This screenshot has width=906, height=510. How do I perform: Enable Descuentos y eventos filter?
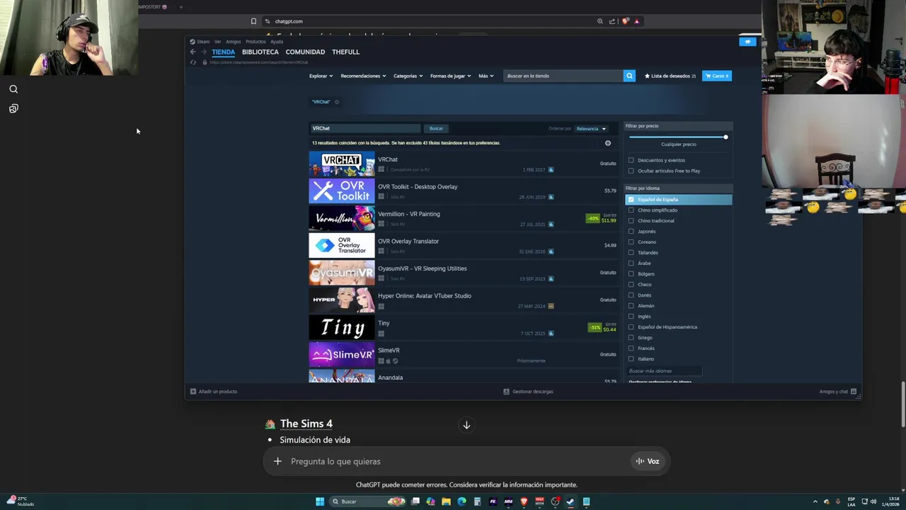[x=631, y=160]
